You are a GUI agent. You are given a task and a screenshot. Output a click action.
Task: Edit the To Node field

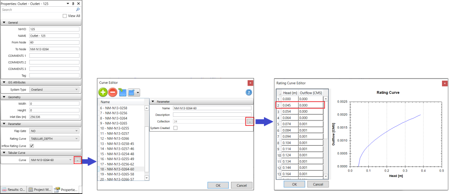point(54,49)
